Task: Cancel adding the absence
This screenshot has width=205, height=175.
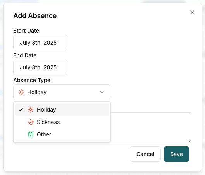Action: tap(145, 154)
